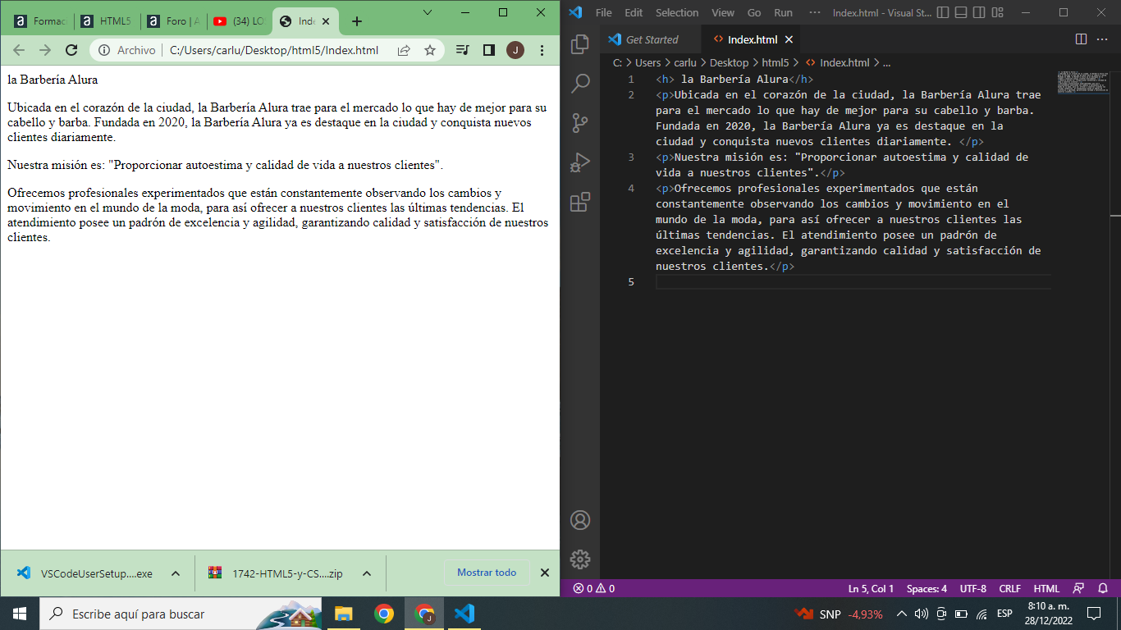The image size is (1121, 630).
Task: Click the feedback icon in status bar
Action: 1078,588
